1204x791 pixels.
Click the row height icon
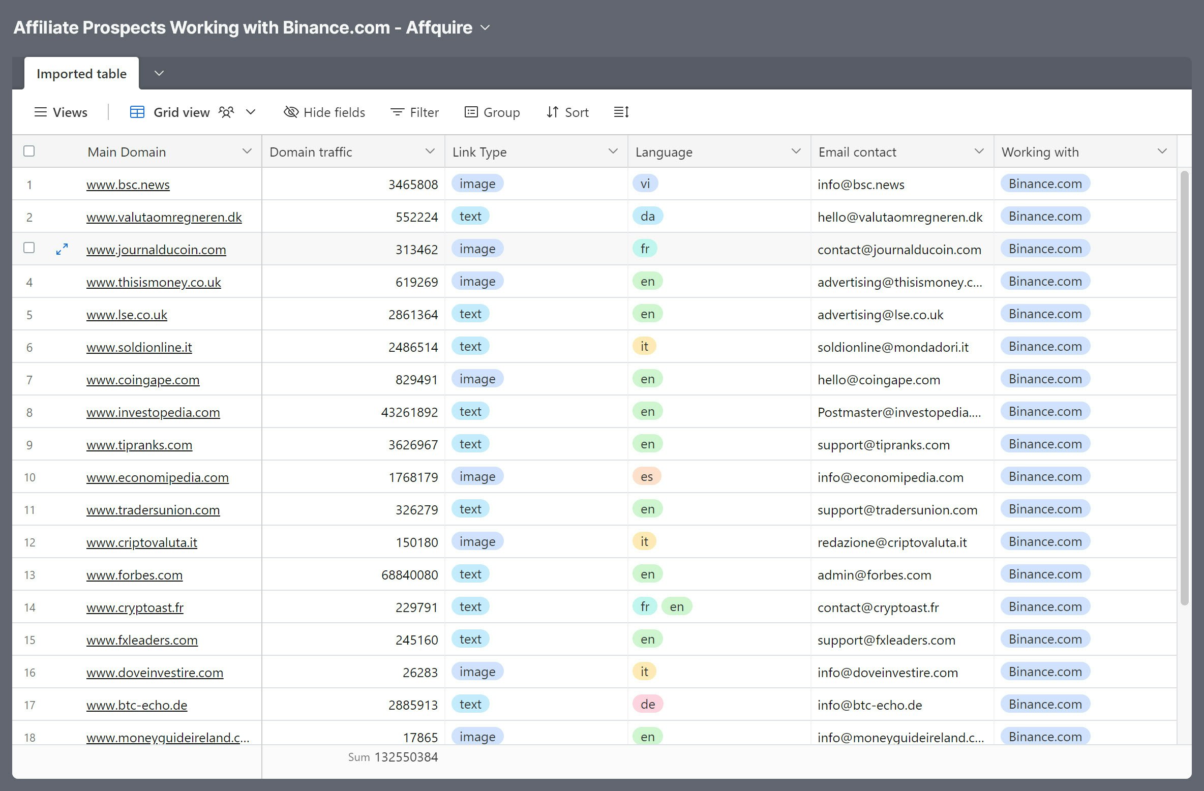pos(621,112)
